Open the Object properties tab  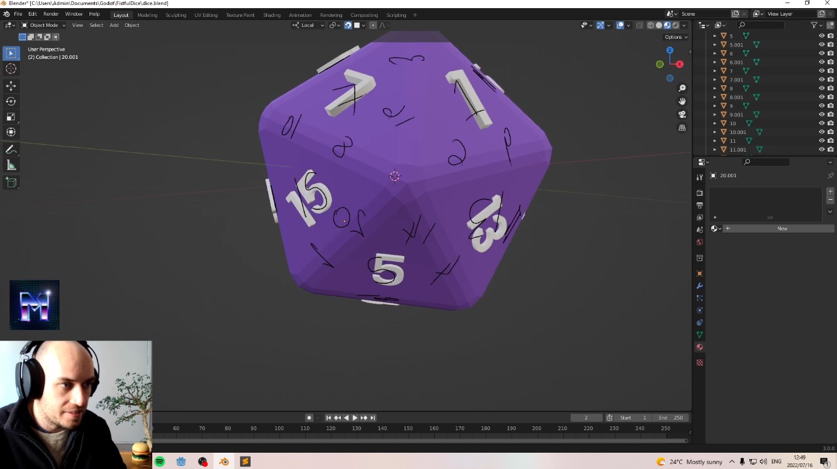pyautogui.click(x=700, y=274)
